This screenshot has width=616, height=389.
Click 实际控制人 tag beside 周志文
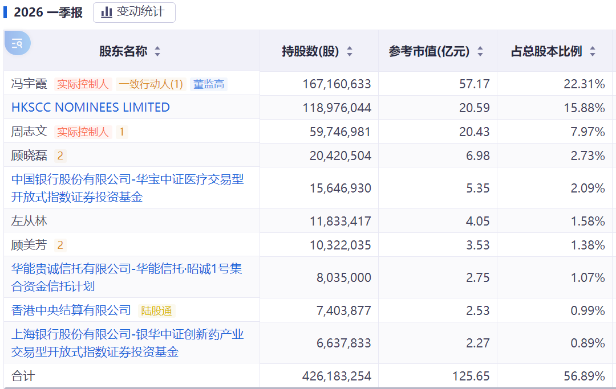click(x=83, y=132)
